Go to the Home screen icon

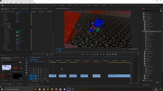tap(2, 5)
